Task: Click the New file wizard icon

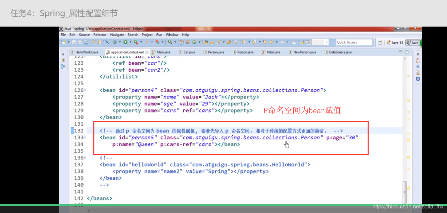Action: [x=63, y=42]
